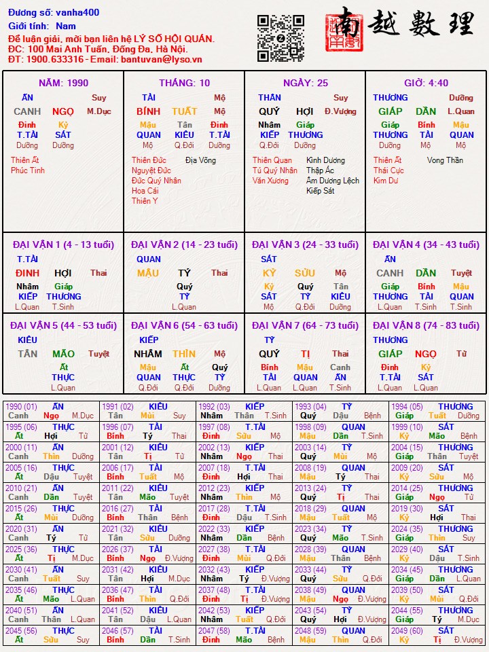Screen dimensions: 489x652
Task: Click the year cell '2000 (11)'
Action: [51, 452]
